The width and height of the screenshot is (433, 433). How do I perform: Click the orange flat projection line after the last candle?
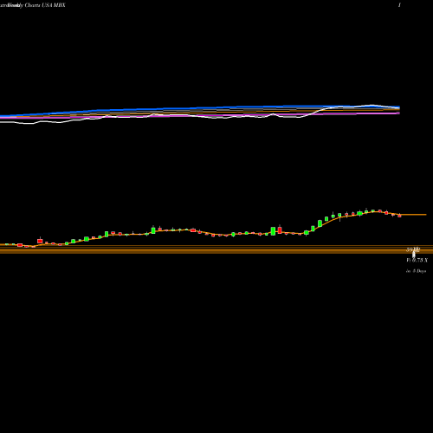413,215
